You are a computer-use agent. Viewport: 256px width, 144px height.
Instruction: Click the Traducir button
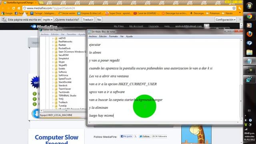[88, 20]
